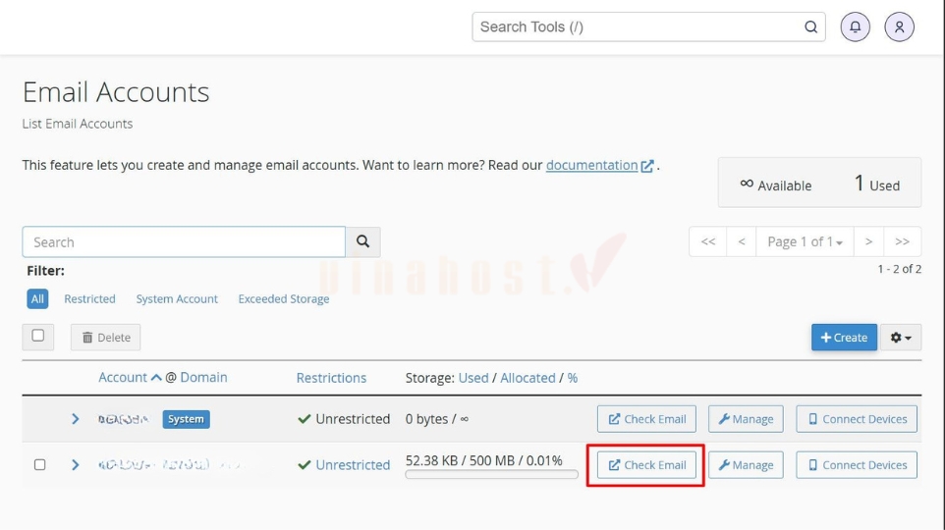The width and height of the screenshot is (945, 530).
Task: Open the user account avatar menu
Action: (899, 27)
